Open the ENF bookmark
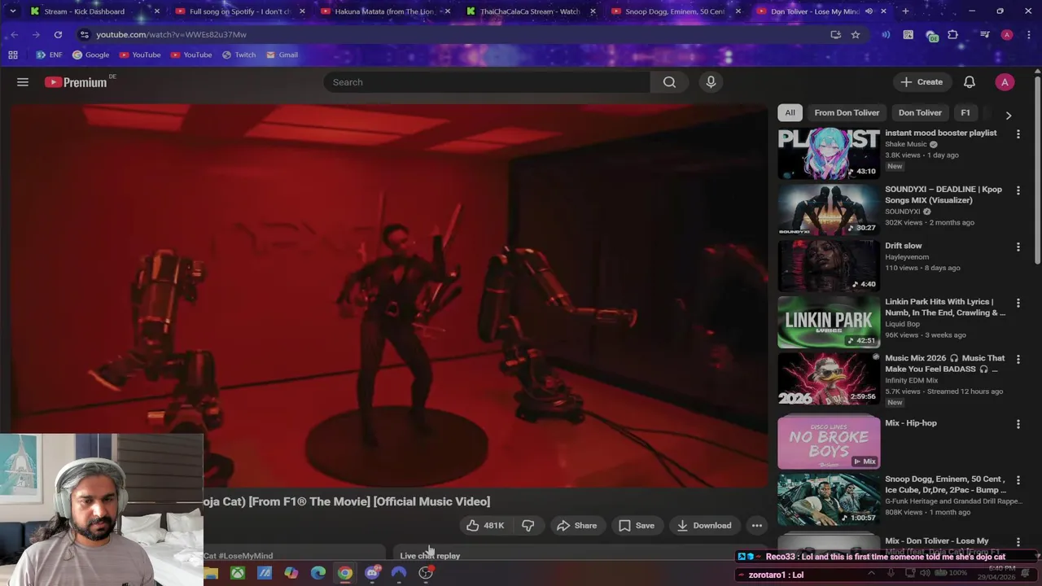 (49, 55)
